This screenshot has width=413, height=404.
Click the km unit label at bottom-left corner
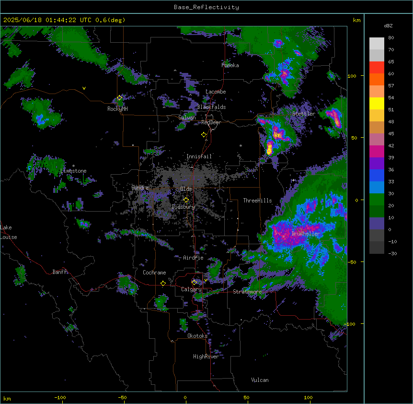click(7, 398)
